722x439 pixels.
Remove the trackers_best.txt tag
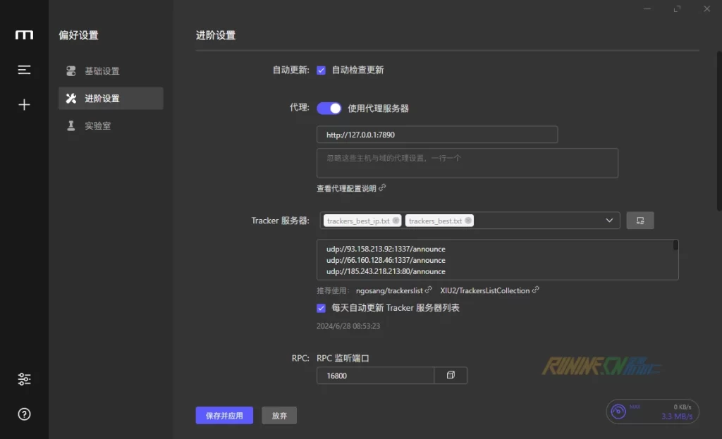pyautogui.click(x=468, y=221)
